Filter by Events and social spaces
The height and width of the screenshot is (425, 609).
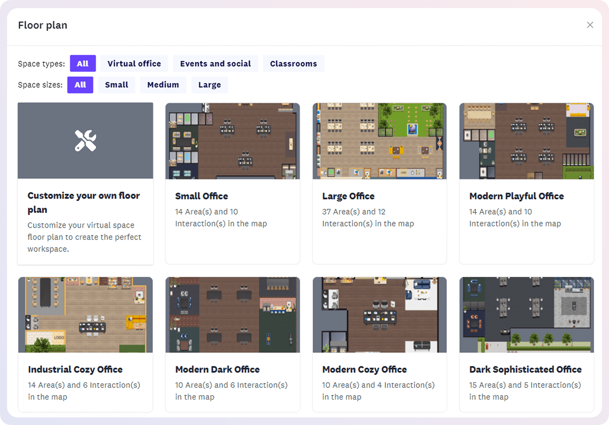click(215, 63)
